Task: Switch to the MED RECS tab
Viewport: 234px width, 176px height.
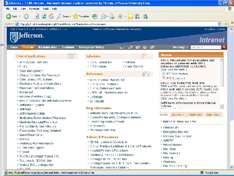Action: tap(178, 115)
